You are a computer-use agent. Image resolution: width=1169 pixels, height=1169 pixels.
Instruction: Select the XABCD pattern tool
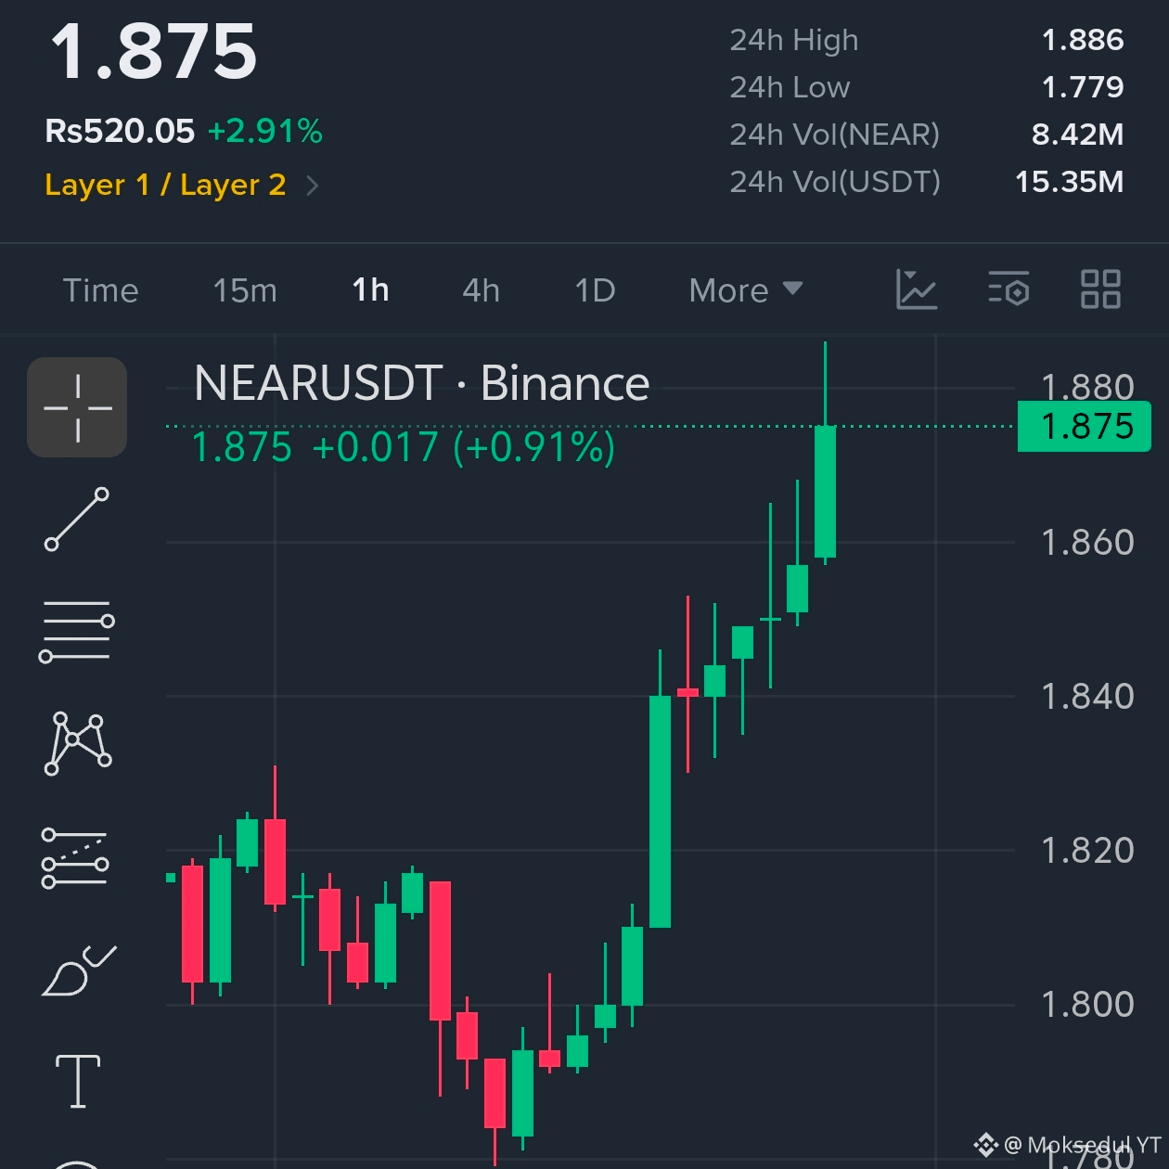(78, 743)
